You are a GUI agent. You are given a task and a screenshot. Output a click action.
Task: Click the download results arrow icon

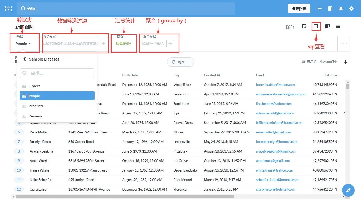[x=345, y=62]
